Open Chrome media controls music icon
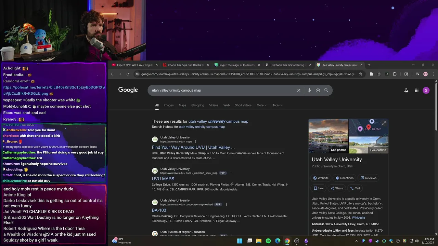The width and height of the screenshot is (438, 246). [417, 74]
